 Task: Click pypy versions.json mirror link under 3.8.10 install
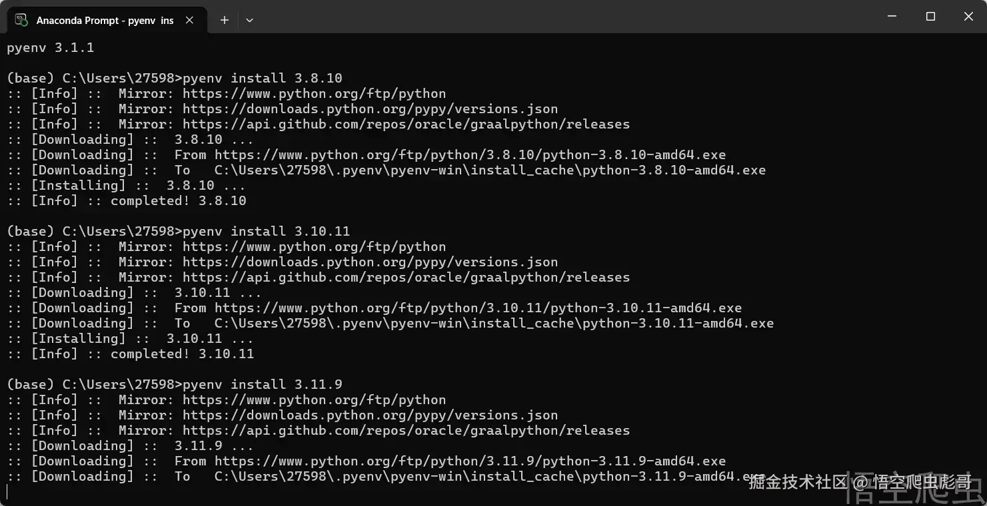[x=370, y=109]
